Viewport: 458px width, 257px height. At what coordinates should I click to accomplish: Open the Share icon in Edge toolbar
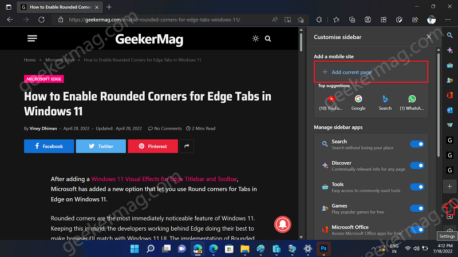point(414,19)
